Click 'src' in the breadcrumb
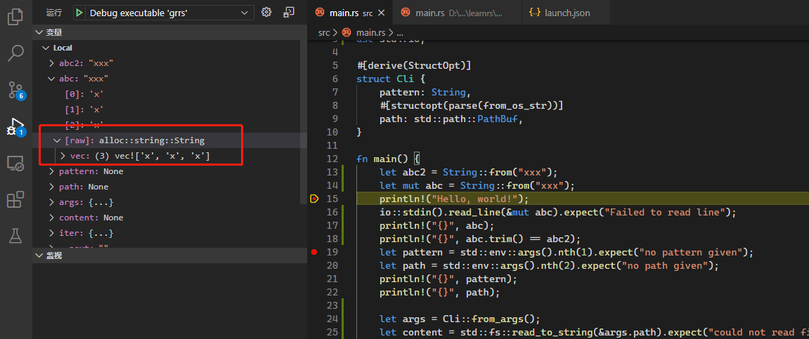The image size is (809, 339). point(324,32)
